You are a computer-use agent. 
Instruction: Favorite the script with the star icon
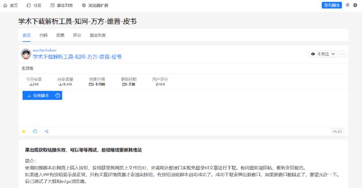pyautogui.click(x=24, y=132)
